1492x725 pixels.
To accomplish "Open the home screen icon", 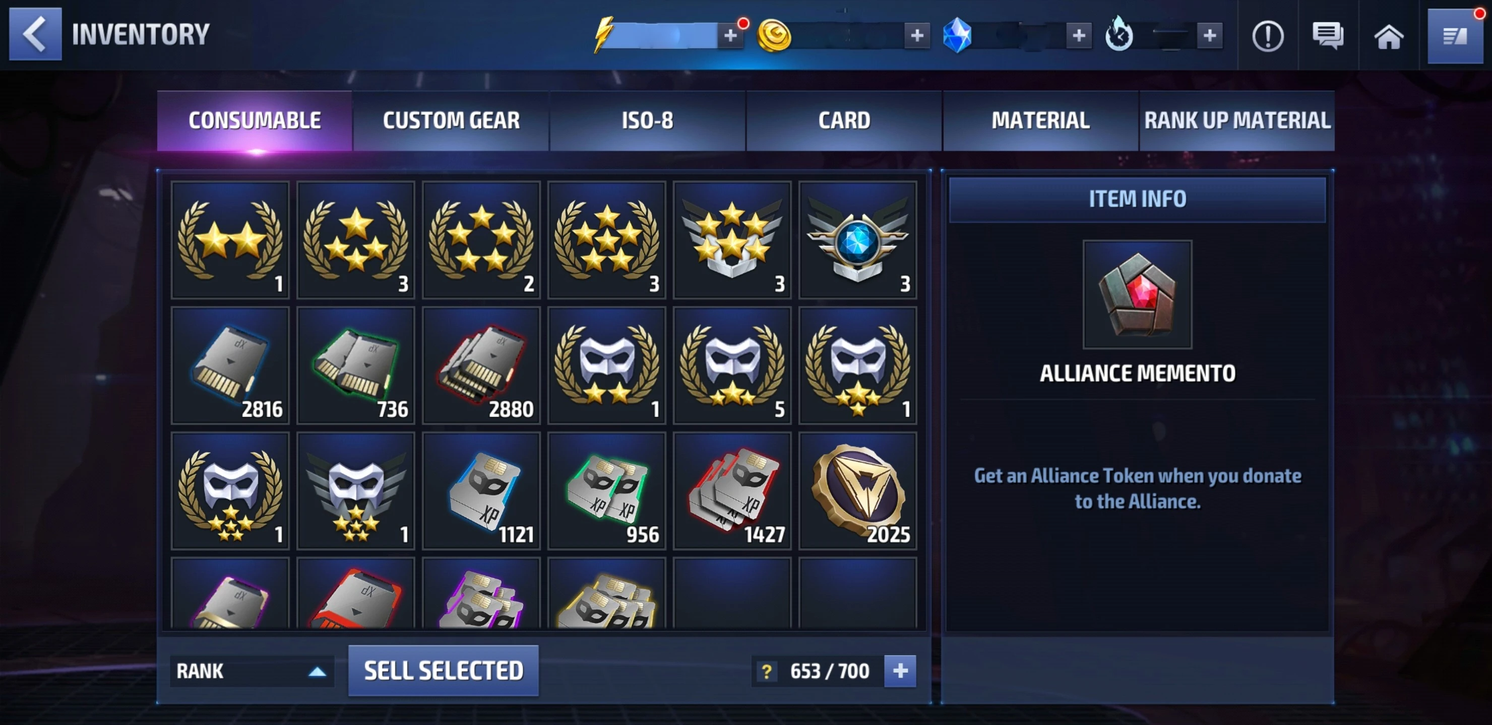I will 1388,36.
